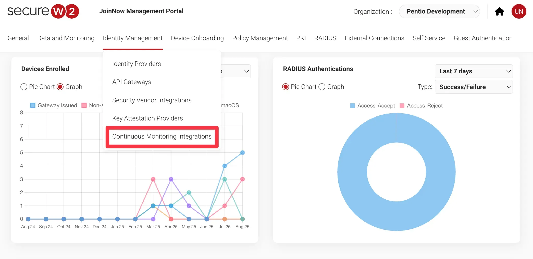Open Continuous Monitoring Integrations menu item
This screenshot has height=259, width=533.
click(162, 137)
